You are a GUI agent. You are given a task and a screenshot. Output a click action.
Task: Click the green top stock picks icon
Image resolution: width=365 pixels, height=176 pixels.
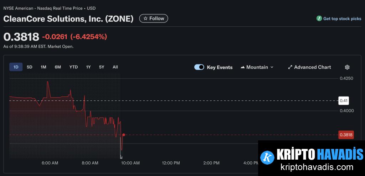point(319,19)
